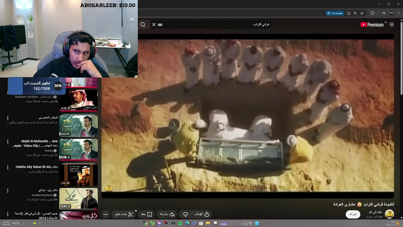Open Chrome three-dot menu
The image size is (403, 227).
click(x=399, y=13)
